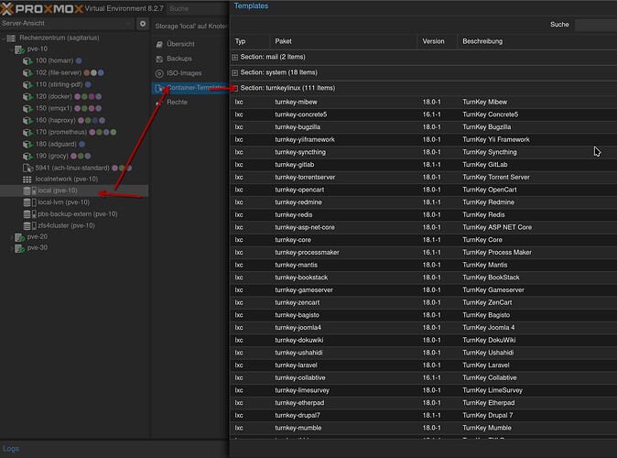Select the turnkey-redmine template row
This screenshot has height=458, width=617.
tap(424, 202)
